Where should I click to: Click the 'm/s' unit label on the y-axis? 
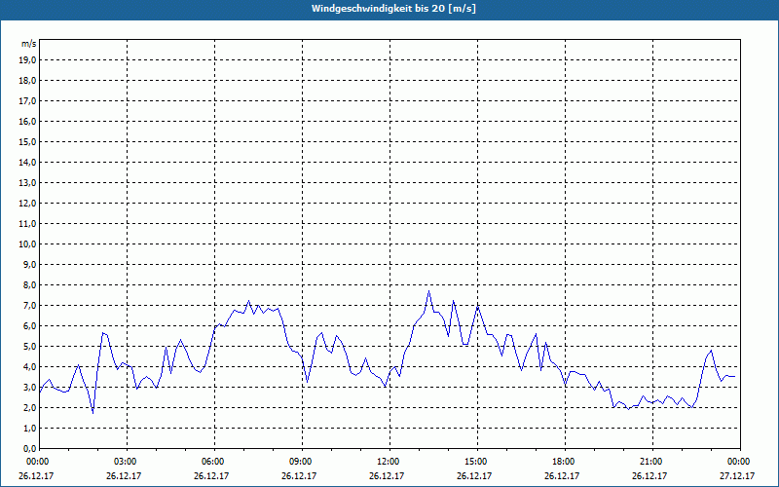29,44
